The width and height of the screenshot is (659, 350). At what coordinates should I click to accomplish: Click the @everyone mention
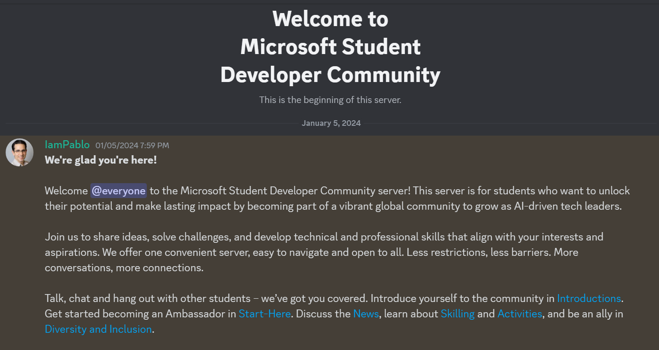coord(118,191)
